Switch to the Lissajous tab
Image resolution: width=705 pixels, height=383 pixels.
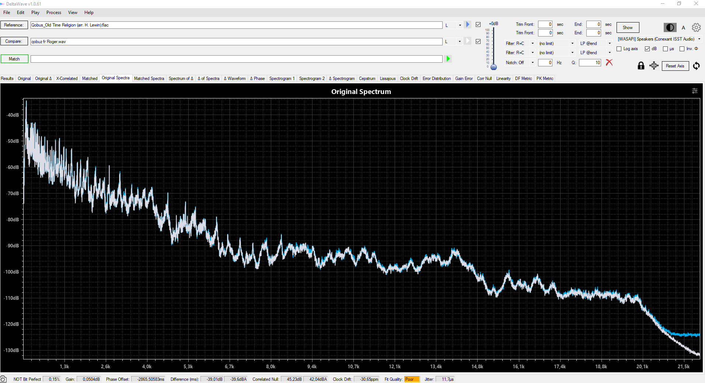(x=388, y=79)
